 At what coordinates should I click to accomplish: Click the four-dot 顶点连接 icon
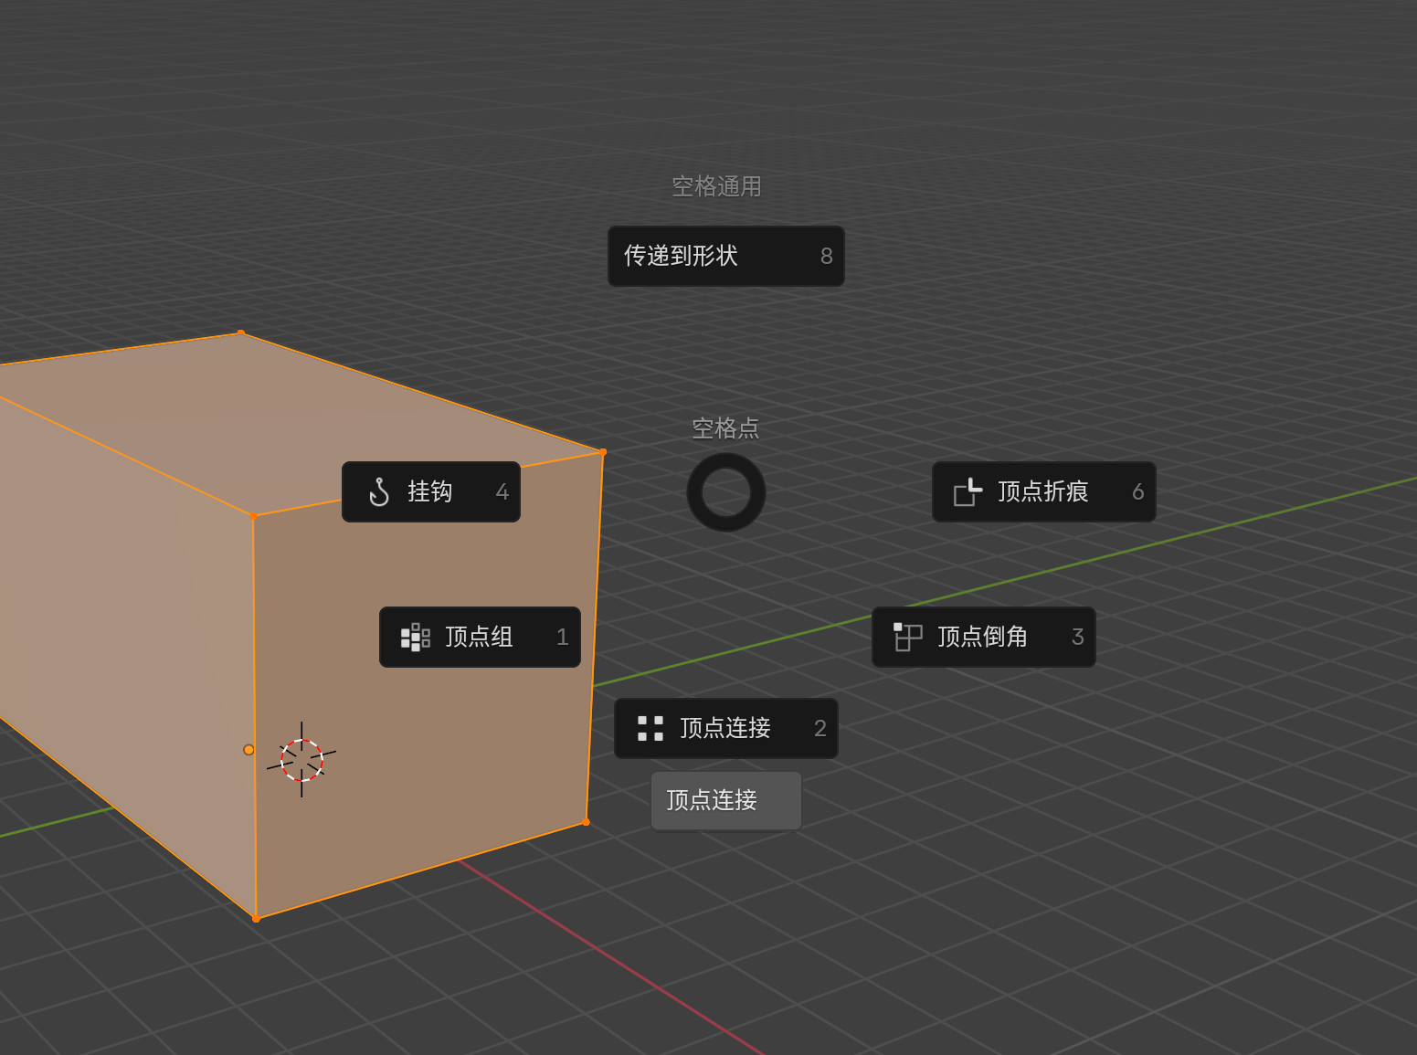coord(650,728)
